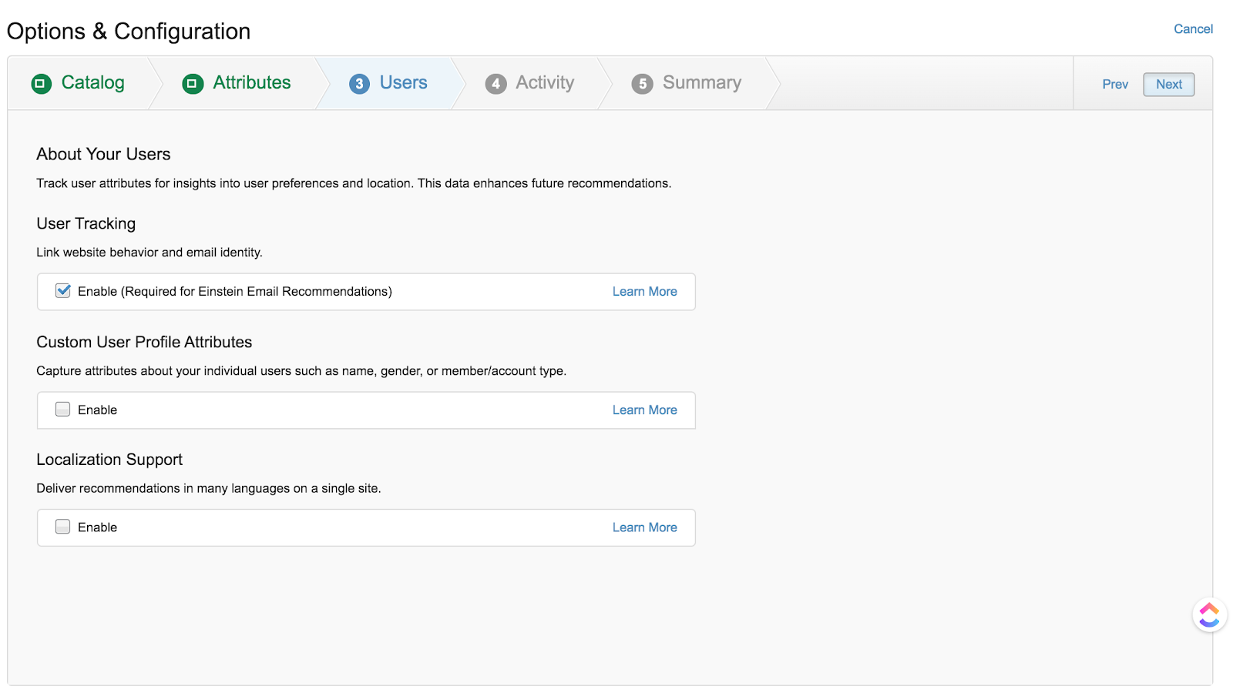The height and width of the screenshot is (686, 1233).
Task: Switch to the Attributes step tab
Action: tap(251, 82)
